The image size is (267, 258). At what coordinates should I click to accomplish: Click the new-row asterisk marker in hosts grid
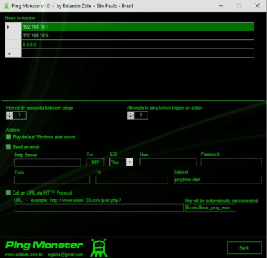tap(9, 53)
